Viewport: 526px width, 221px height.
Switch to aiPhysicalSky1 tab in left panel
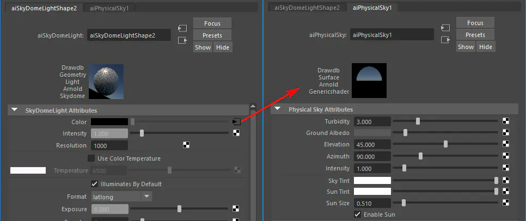[x=113, y=8]
